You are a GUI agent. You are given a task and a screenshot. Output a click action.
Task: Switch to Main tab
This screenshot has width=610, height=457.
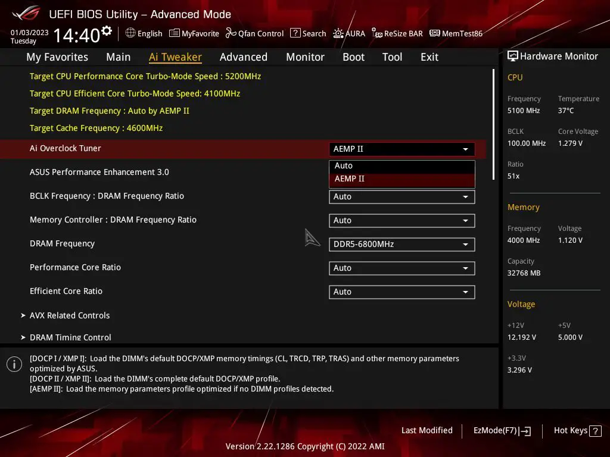pos(119,57)
